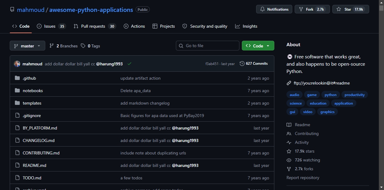Click folder icon beside notebooks
Image resolution: width=384 pixels, height=190 pixels.
[17, 91]
